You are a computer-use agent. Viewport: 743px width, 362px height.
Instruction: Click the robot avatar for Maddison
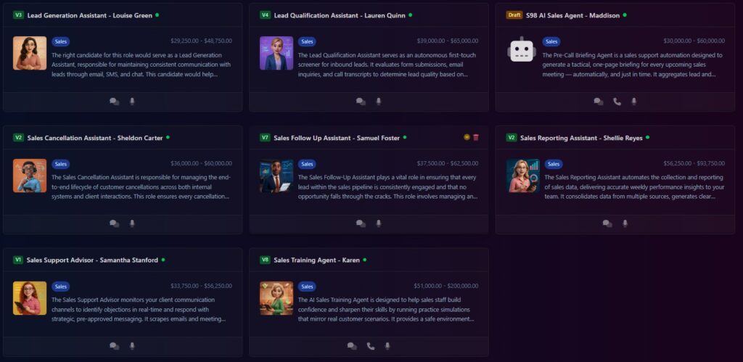pyautogui.click(x=522, y=49)
